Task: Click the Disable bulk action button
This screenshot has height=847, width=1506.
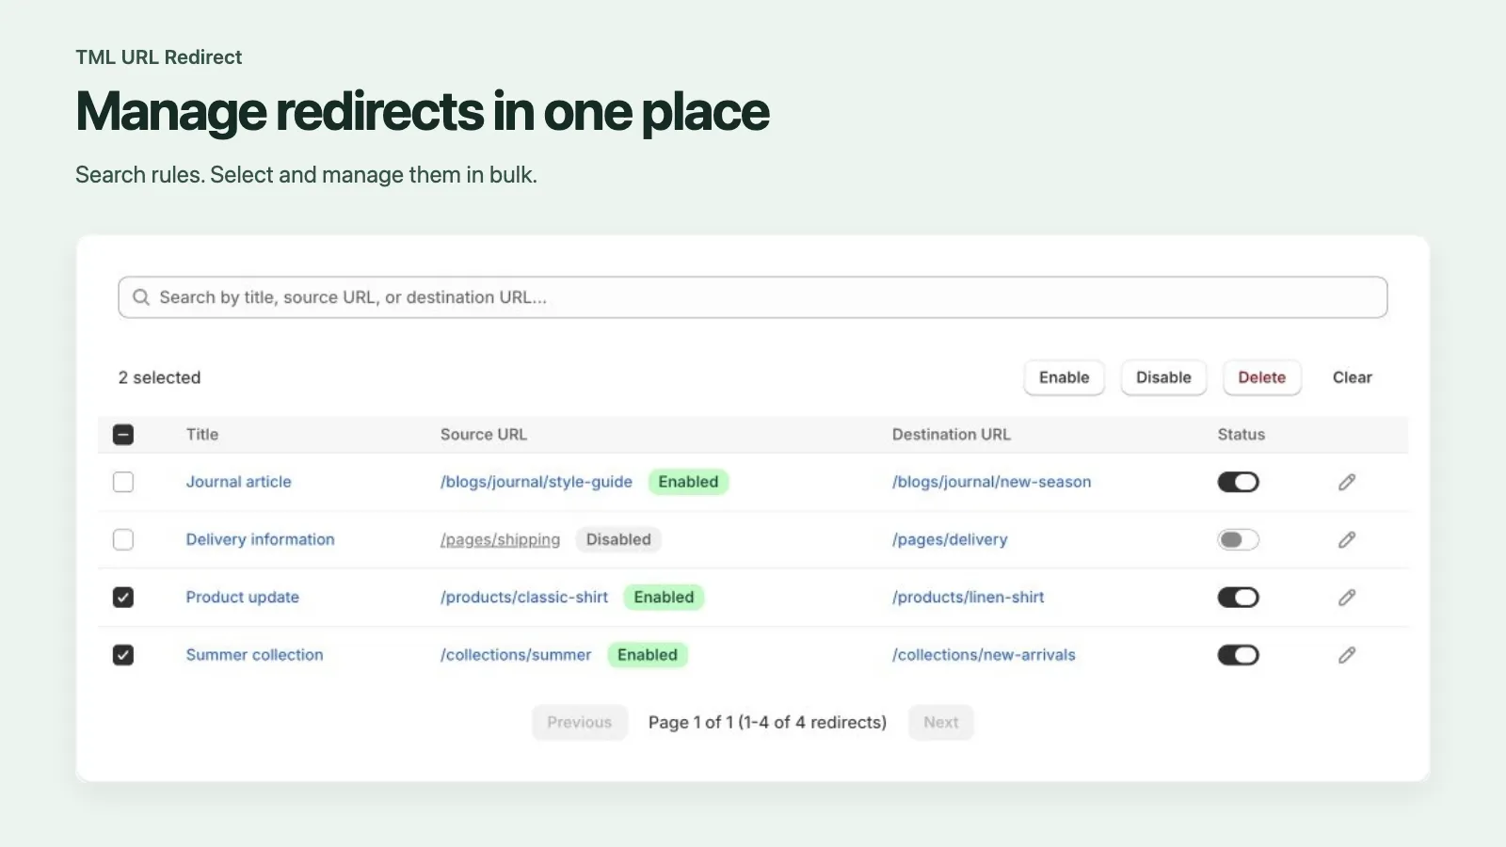Action: [x=1163, y=377]
